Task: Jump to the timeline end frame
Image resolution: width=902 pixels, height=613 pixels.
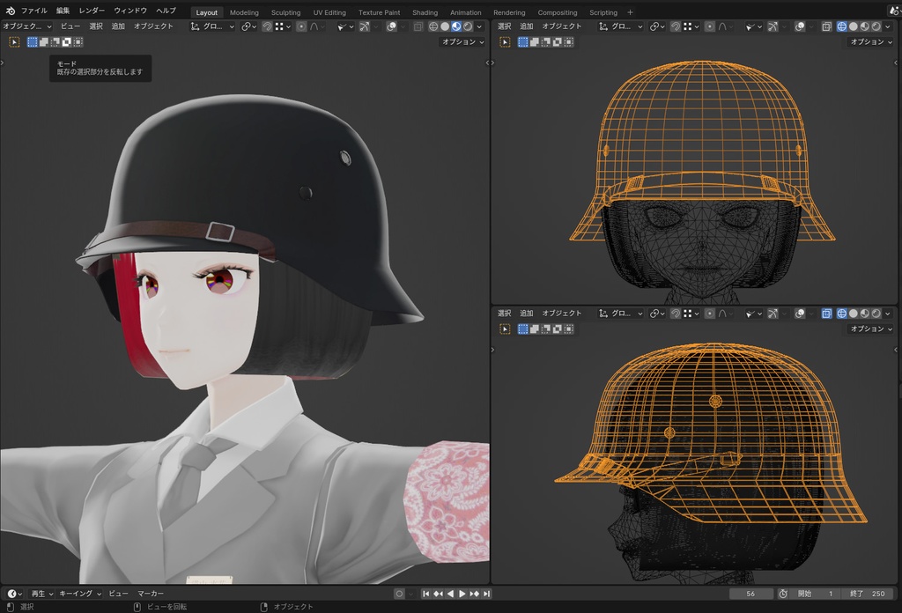Action: (486, 594)
